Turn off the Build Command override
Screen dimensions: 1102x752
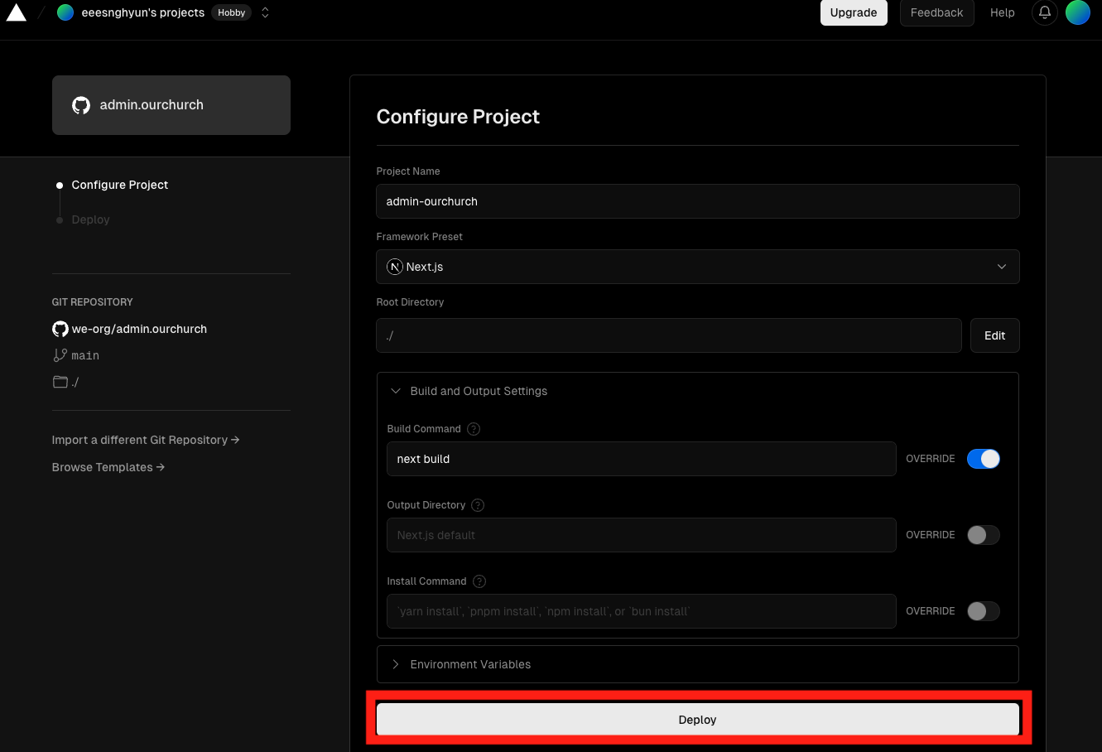(984, 459)
